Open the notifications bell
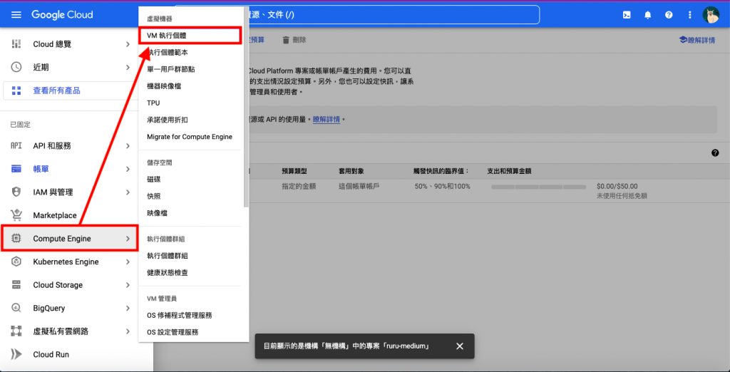Image resolution: width=730 pixels, height=372 pixels. pyautogui.click(x=647, y=15)
